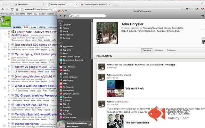Open 'Just reached 500 songs' reddit post
The height and width of the screenshot is (128, 205).
[x=36, y=45]
